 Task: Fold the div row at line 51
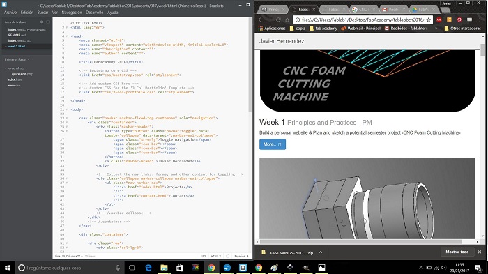point(67,243)
